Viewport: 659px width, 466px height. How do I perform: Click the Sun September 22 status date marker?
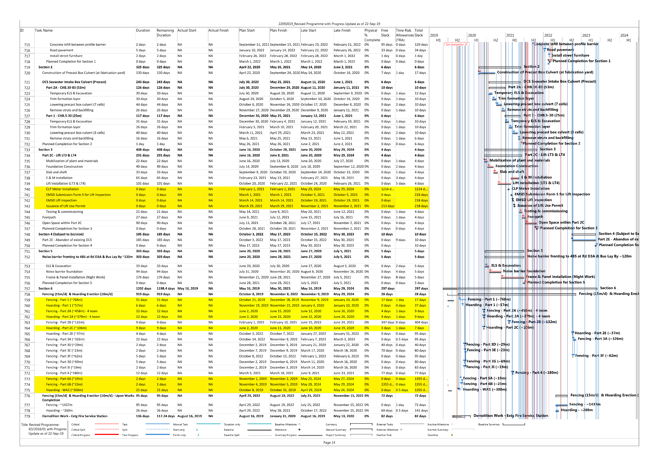click(456, 44)
